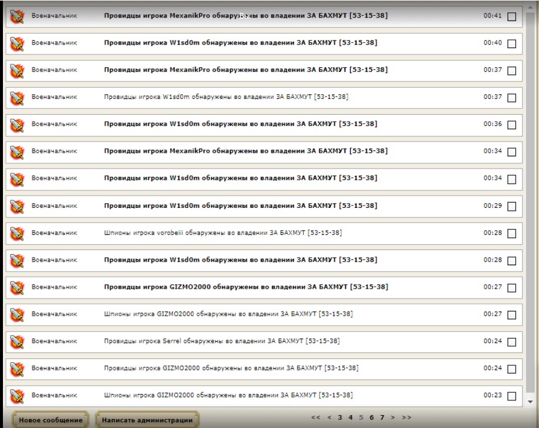539x428 pixels.
Task: Click the icon on the 00:29 W1sd0m message
Action: click(17, 206)
